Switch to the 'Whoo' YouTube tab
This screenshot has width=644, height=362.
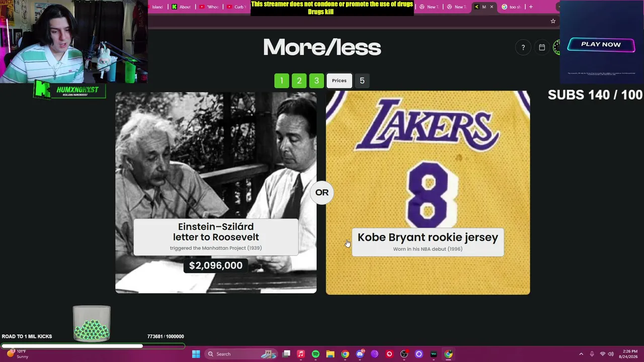pos(209,7)
